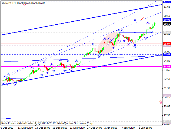
Task: Click the 92.30 price label at top
Action: click(x=167, y=2)
